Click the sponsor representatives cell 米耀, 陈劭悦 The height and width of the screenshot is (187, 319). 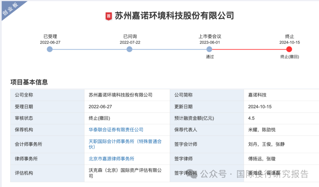tap(281, 130)
